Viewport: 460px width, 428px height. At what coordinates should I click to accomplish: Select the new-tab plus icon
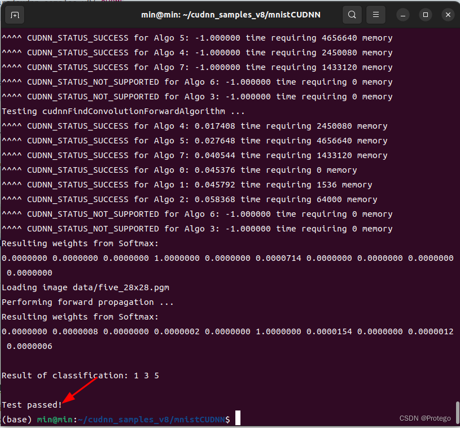[15, 15]
